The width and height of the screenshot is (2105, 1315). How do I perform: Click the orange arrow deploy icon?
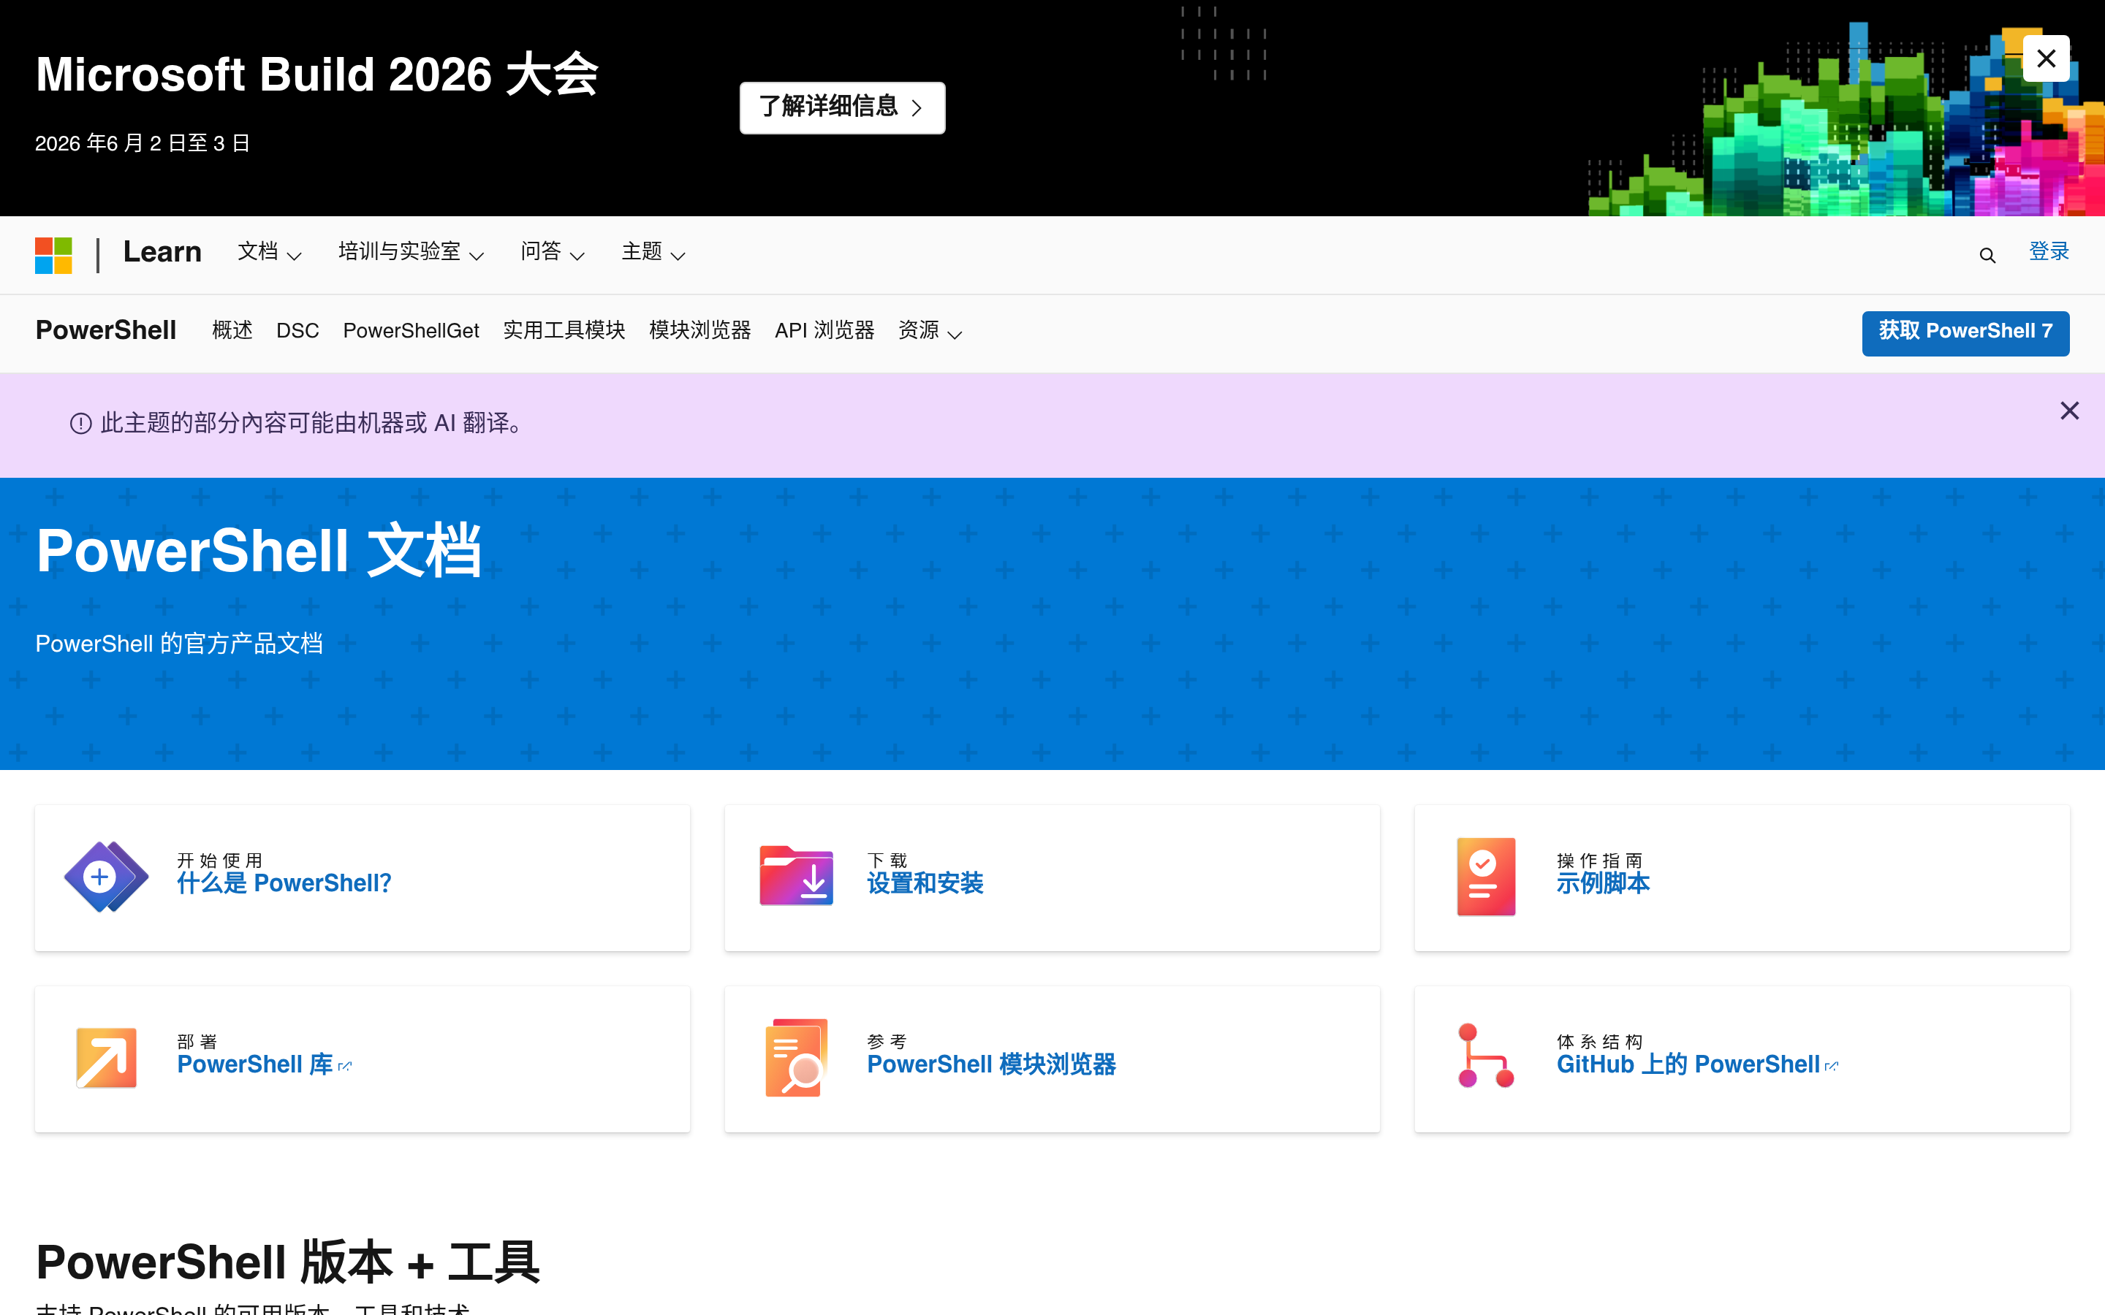point(106,1059)
